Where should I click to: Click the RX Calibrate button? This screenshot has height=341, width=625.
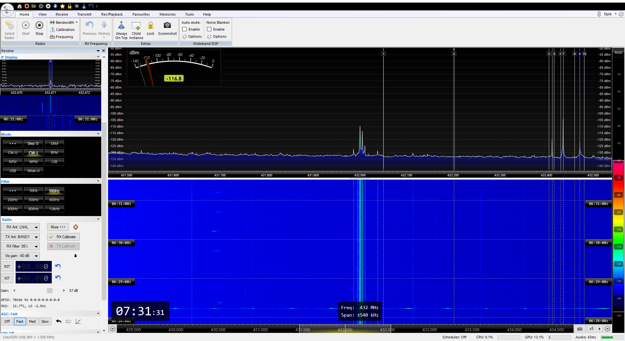(x=63, y=237)
